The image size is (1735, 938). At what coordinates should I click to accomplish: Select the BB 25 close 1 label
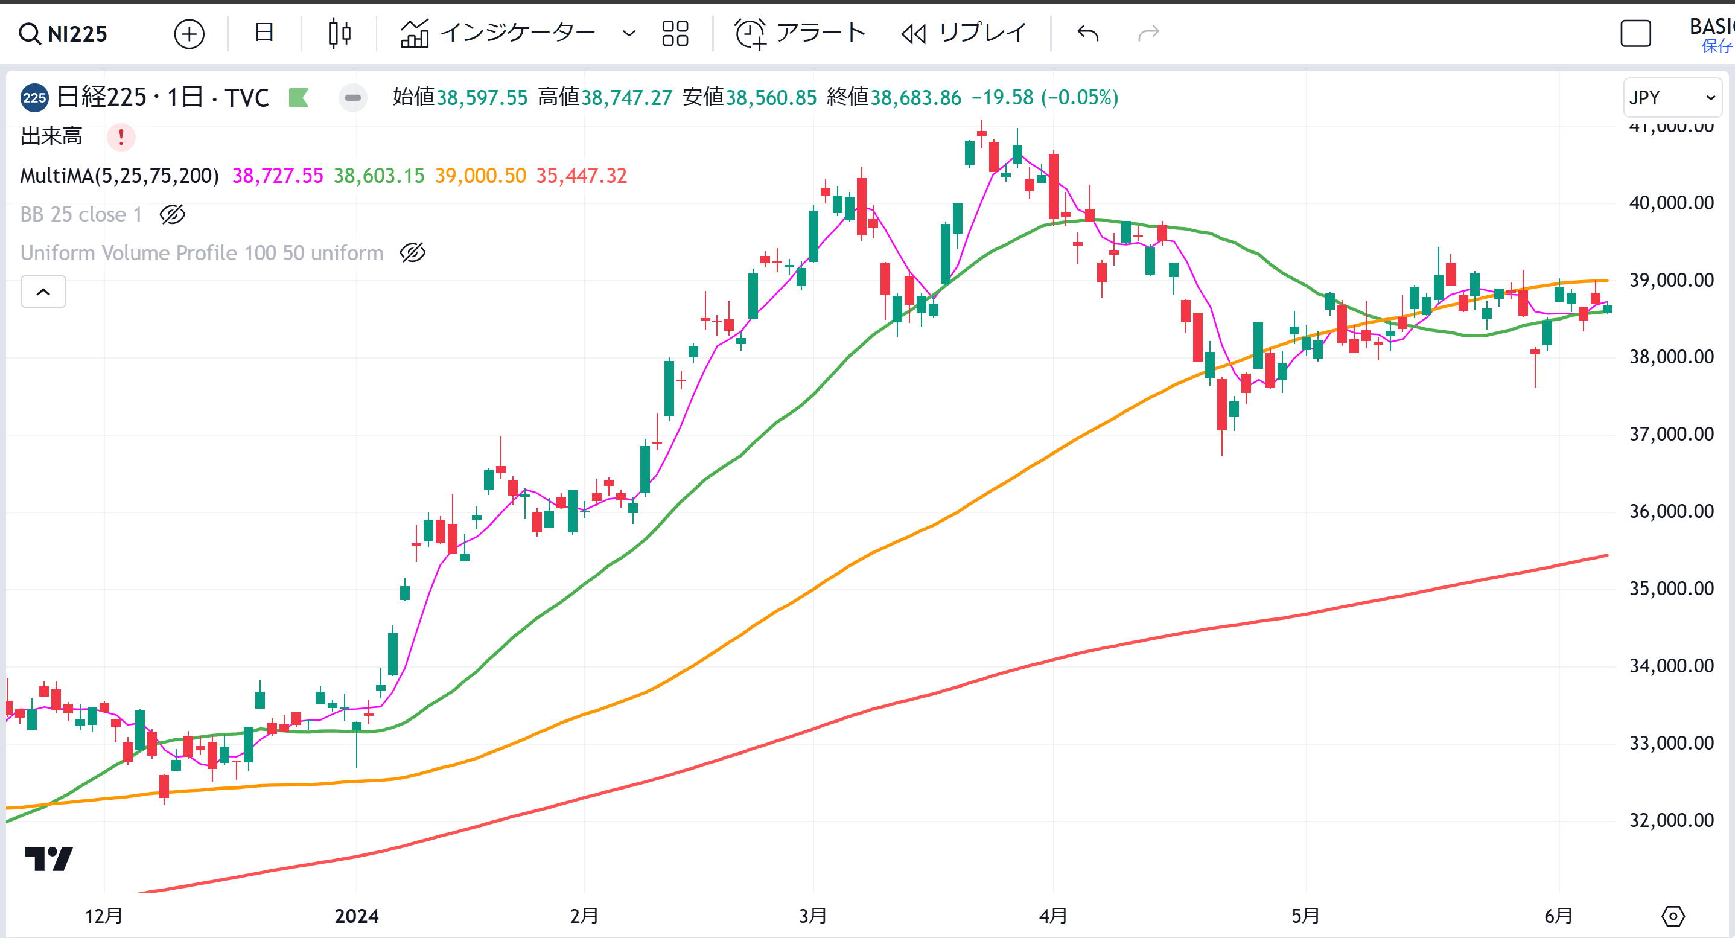pyautogui.click(x=81, y=214)
